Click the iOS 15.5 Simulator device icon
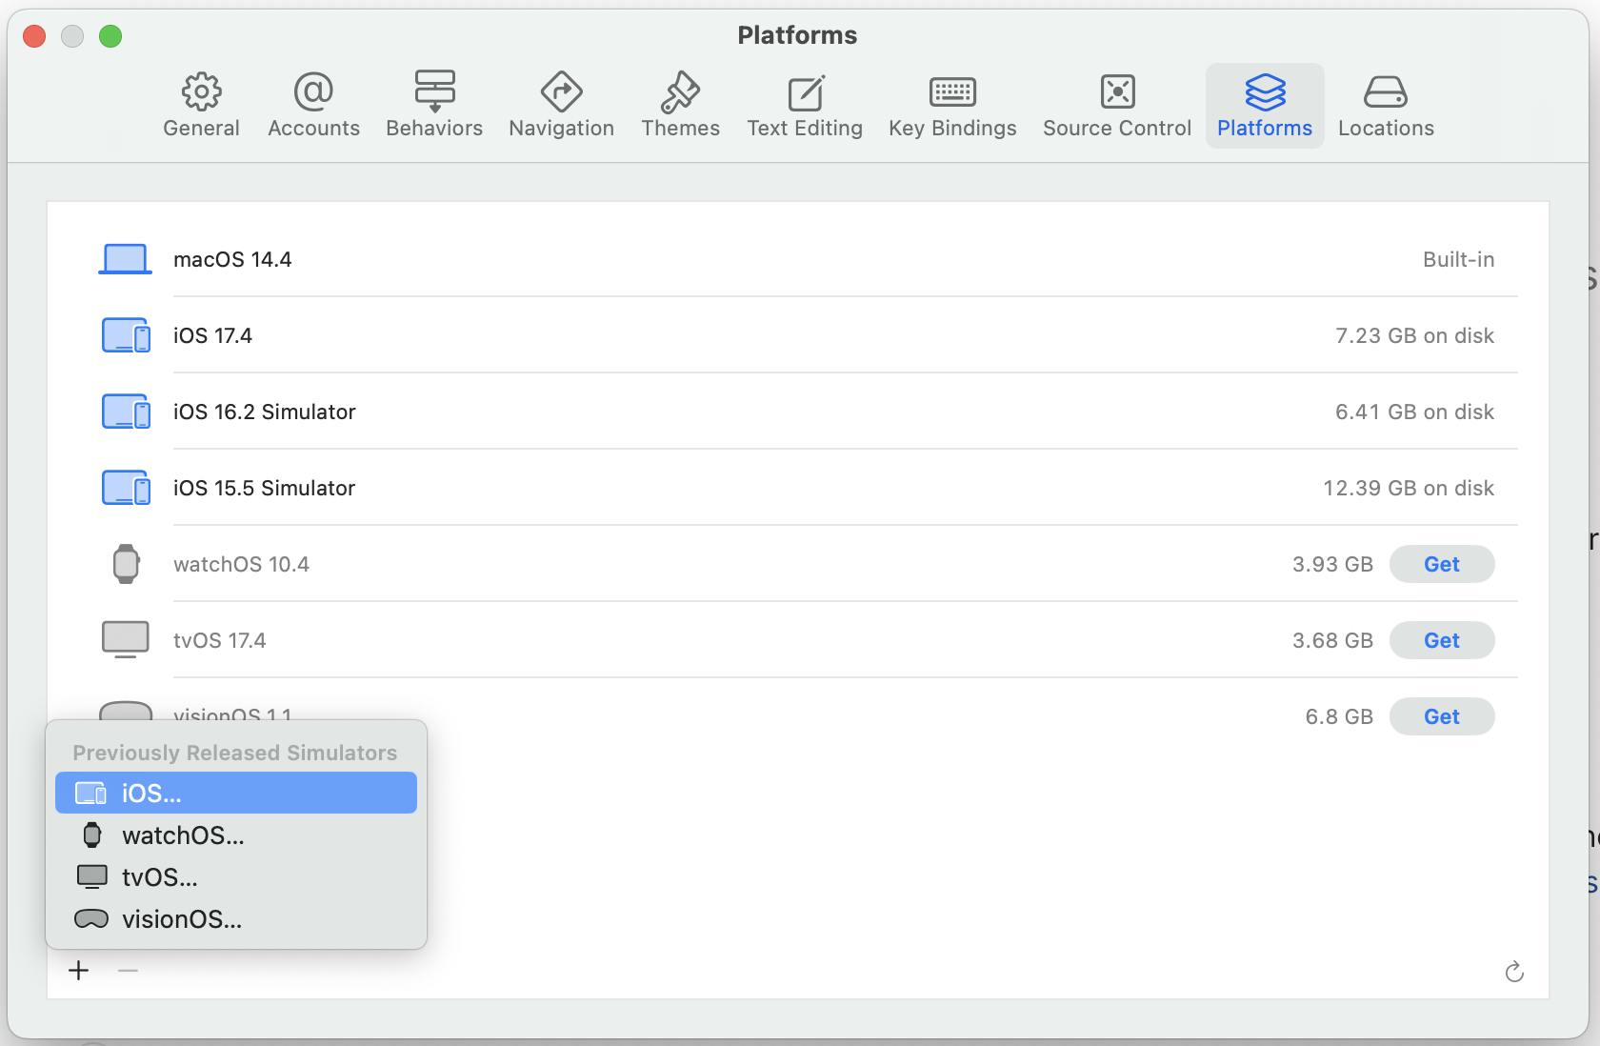 126,488
